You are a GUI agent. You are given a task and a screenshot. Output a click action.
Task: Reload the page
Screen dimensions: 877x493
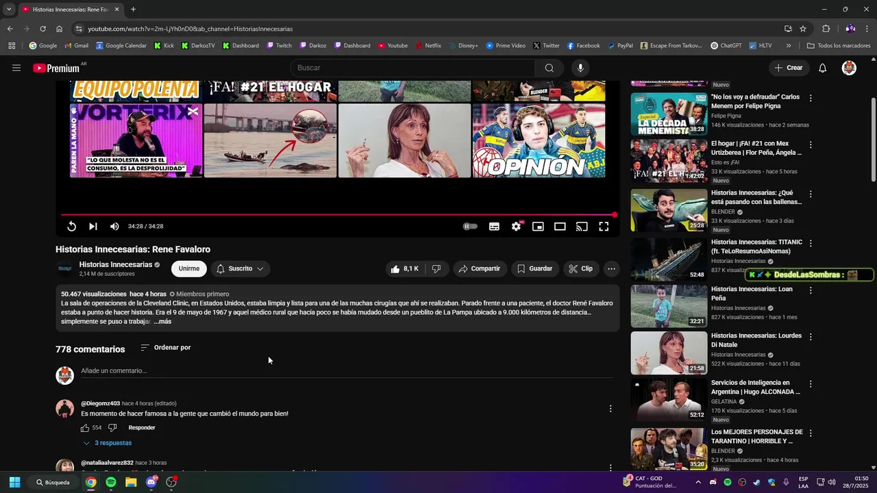[x=42, y=29]
